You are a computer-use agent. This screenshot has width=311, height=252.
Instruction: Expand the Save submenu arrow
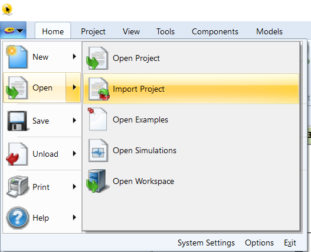coord(74,121)
